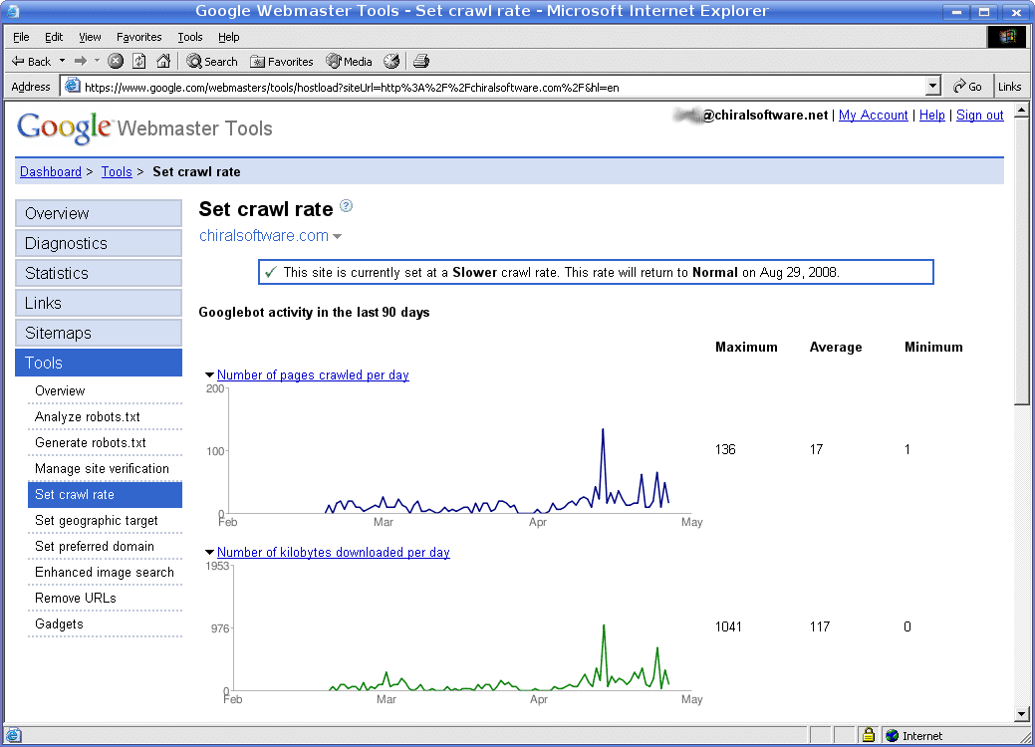Screen dimensions: 1035x747
Task: Click Number of kilobytes downloaded per day link
Action: [x=334, y=553]
